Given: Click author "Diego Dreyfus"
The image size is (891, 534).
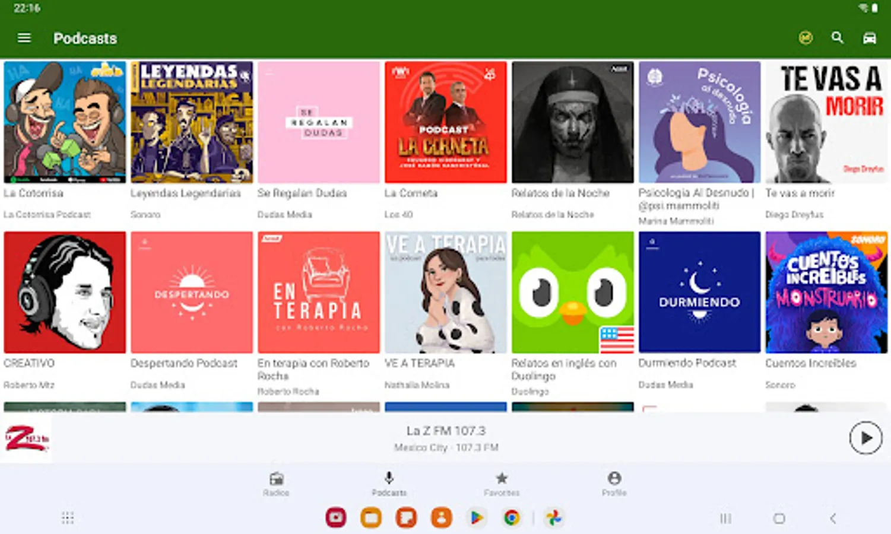Looking at the screenshot, I should tap(795, 214).
